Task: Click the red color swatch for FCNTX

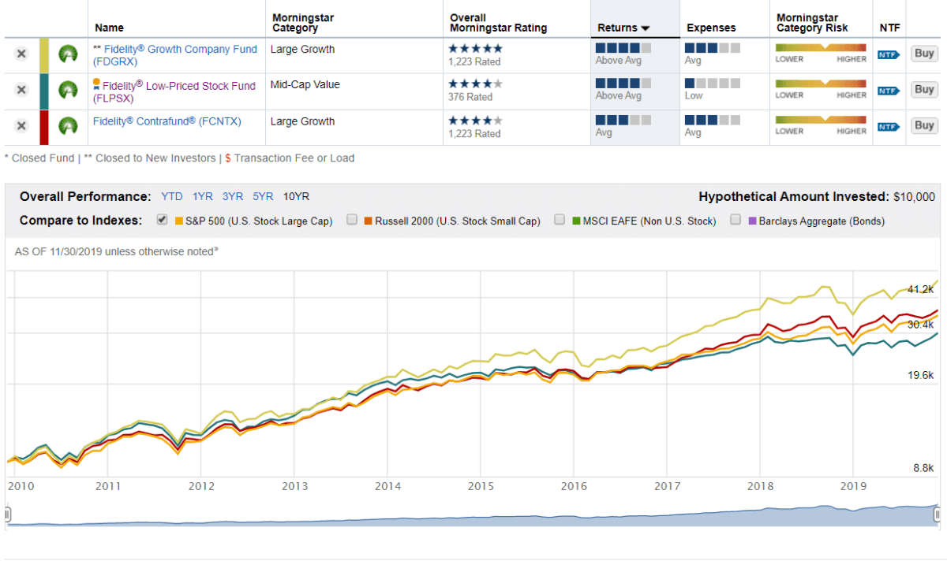Action: click(44, 127)
